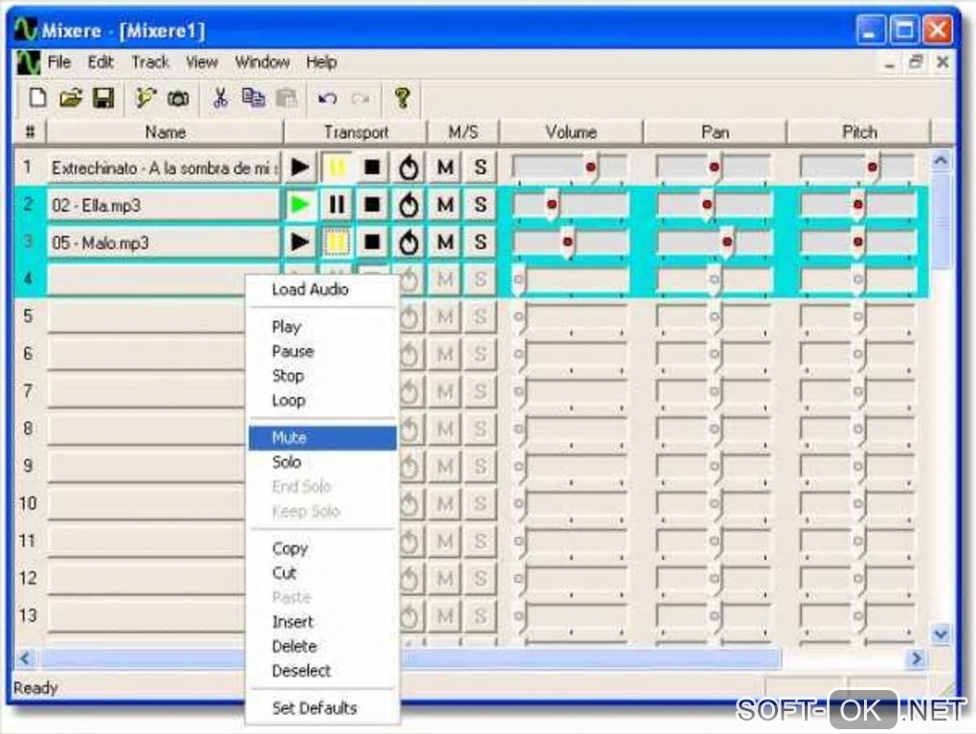Click the Transport column header
This screenshot has width=976, height=734.
pos(355,133)
